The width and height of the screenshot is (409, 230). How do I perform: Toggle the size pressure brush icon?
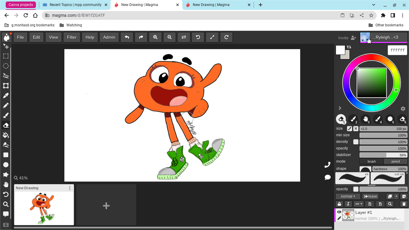[349, 129]
